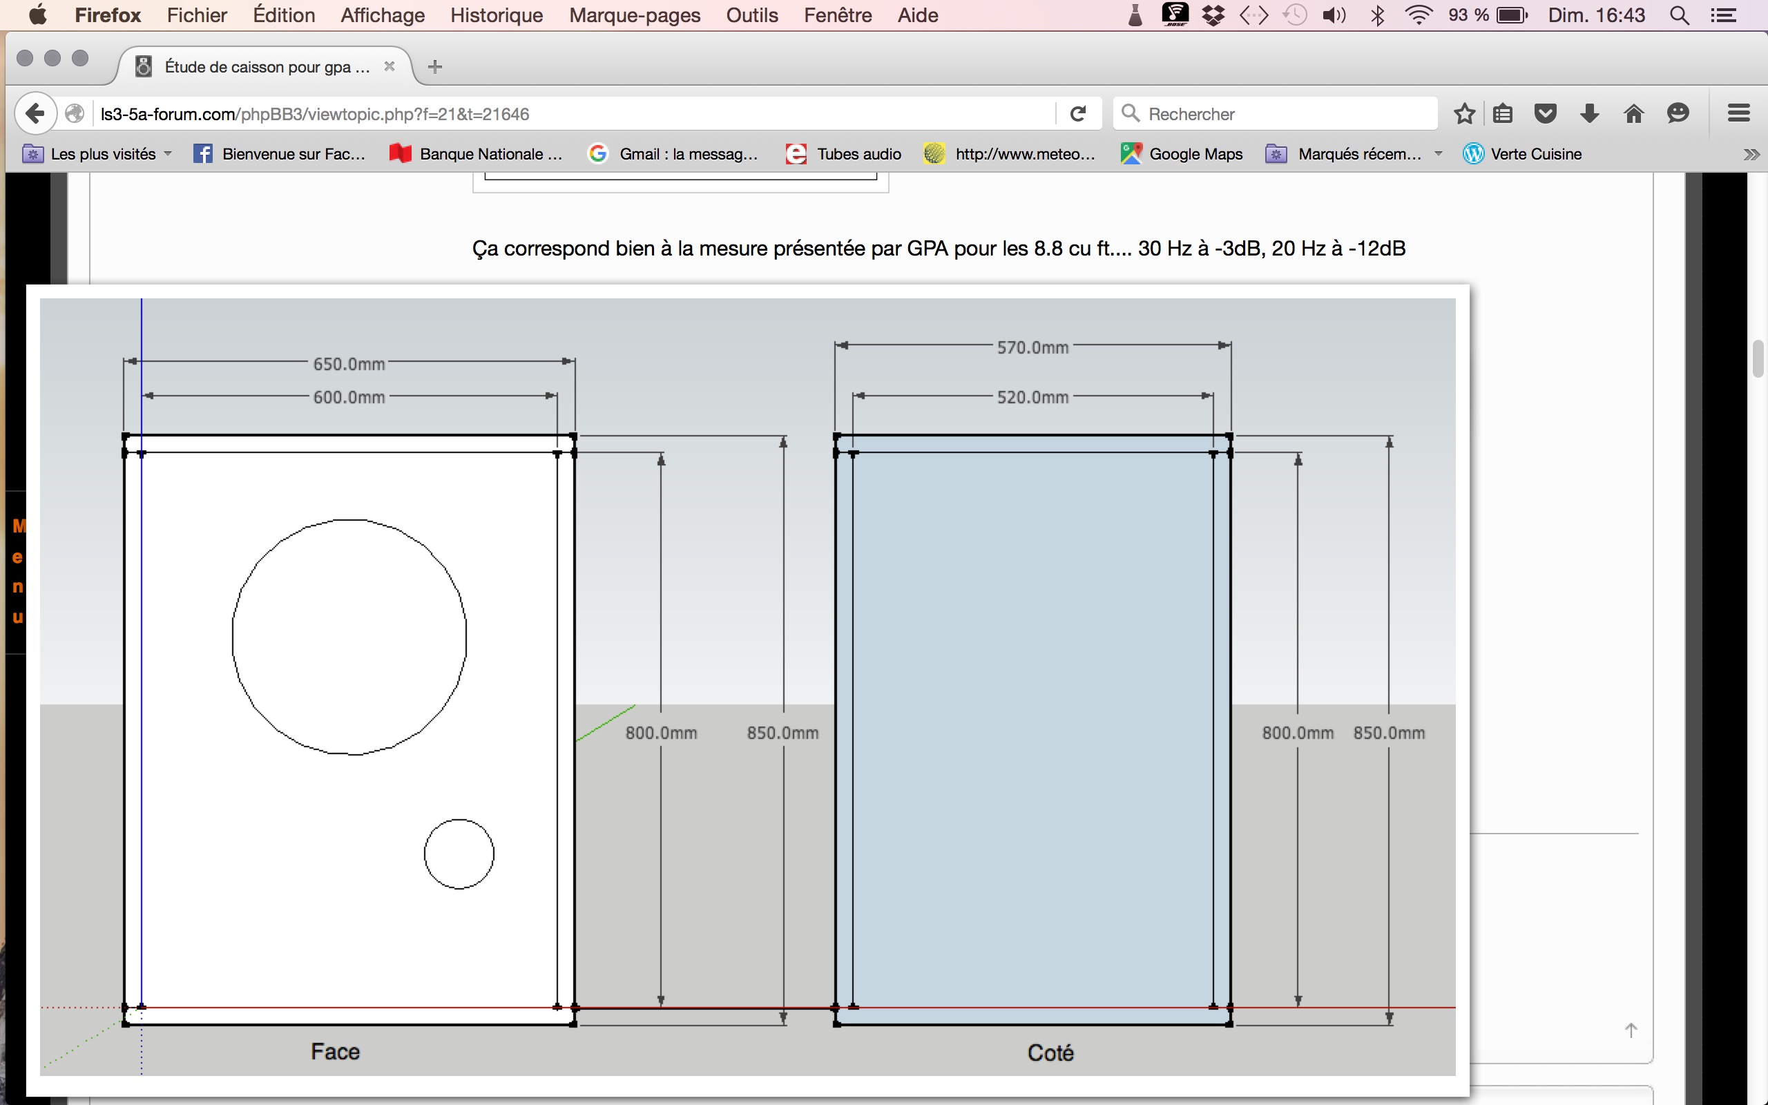Open the Édition menu
This screenshot has height=1105, width=1768.
pos(283,15)
